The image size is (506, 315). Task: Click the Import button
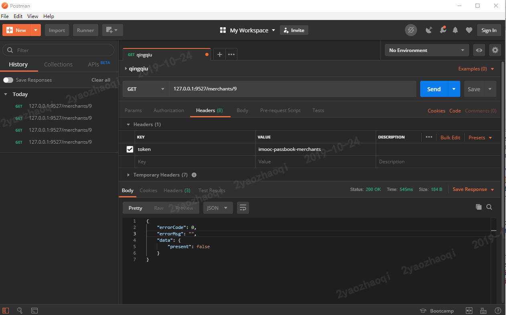pos(57,30)
